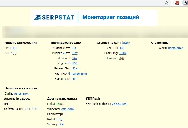Open Картинки Я value 18
This screenshot has width=188, height=128.
tap(74, 79)
